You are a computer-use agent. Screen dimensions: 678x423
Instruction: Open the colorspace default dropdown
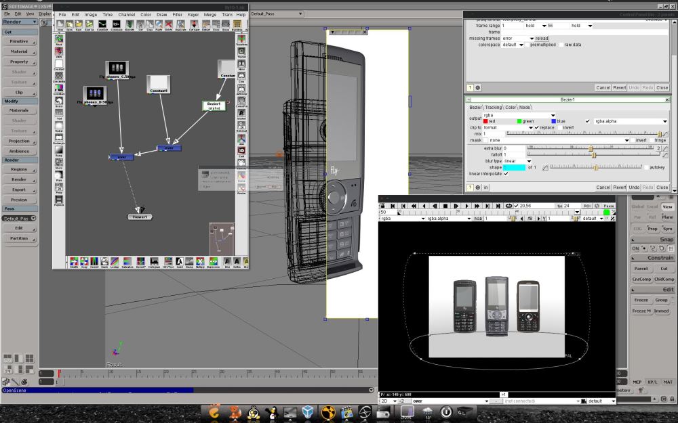[513, 45]
